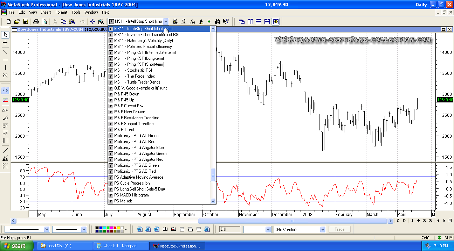Open the Indicator Builder f(x) icon
Screen dimensions: 454x251
point(192,22)
